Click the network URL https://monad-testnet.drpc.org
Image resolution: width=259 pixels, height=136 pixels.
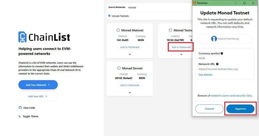pos(218,69)
